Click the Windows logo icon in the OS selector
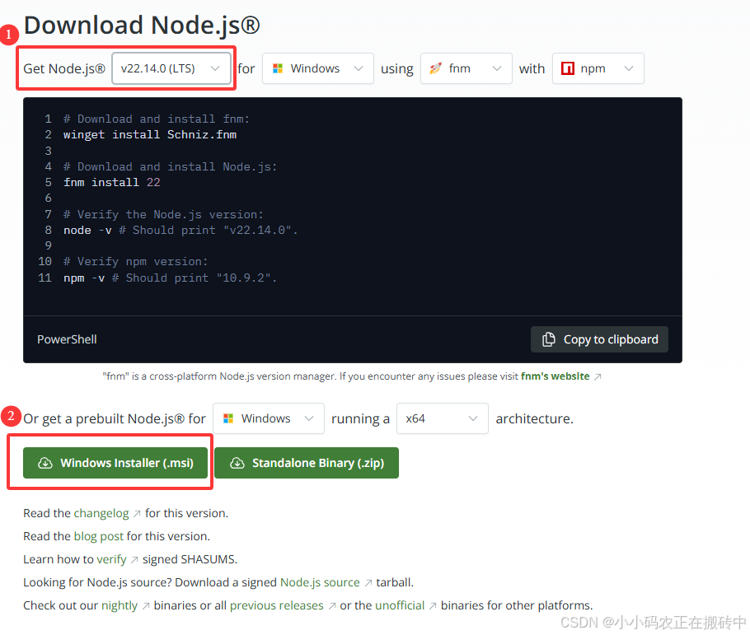The width and height of the screenshot is (750, 635). tap(277, 68)
